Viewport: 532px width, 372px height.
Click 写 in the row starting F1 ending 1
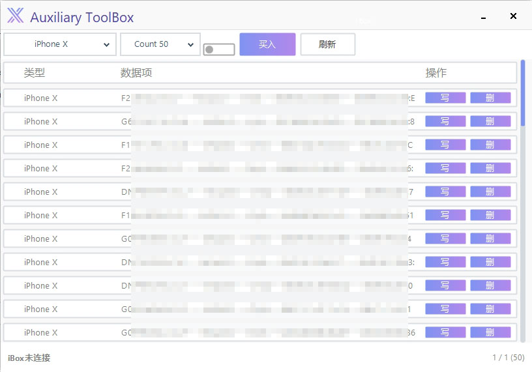(x=445, y=215)
